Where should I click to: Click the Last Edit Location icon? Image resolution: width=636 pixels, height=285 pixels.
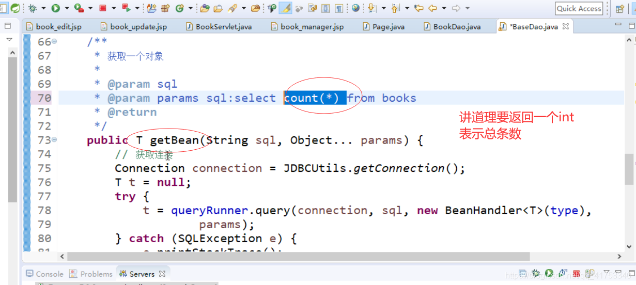tap(418, 8)
